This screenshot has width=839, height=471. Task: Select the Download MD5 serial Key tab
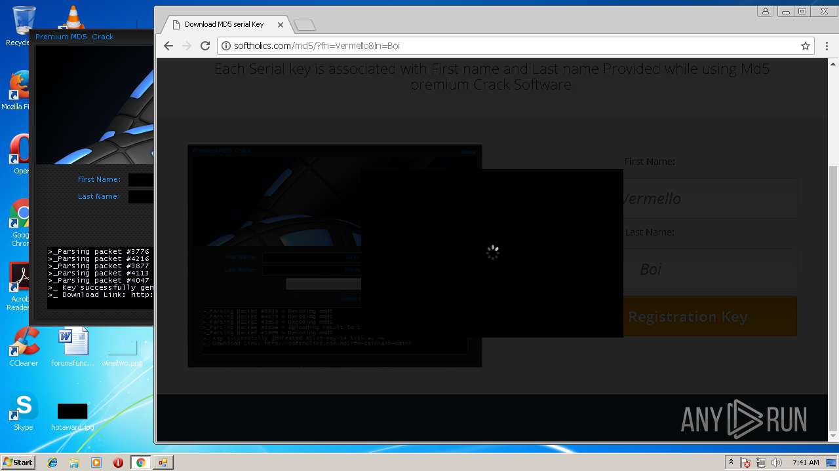[x=224, y=25]
